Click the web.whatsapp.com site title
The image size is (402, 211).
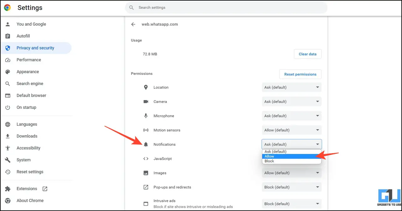[x=160, y=24]
